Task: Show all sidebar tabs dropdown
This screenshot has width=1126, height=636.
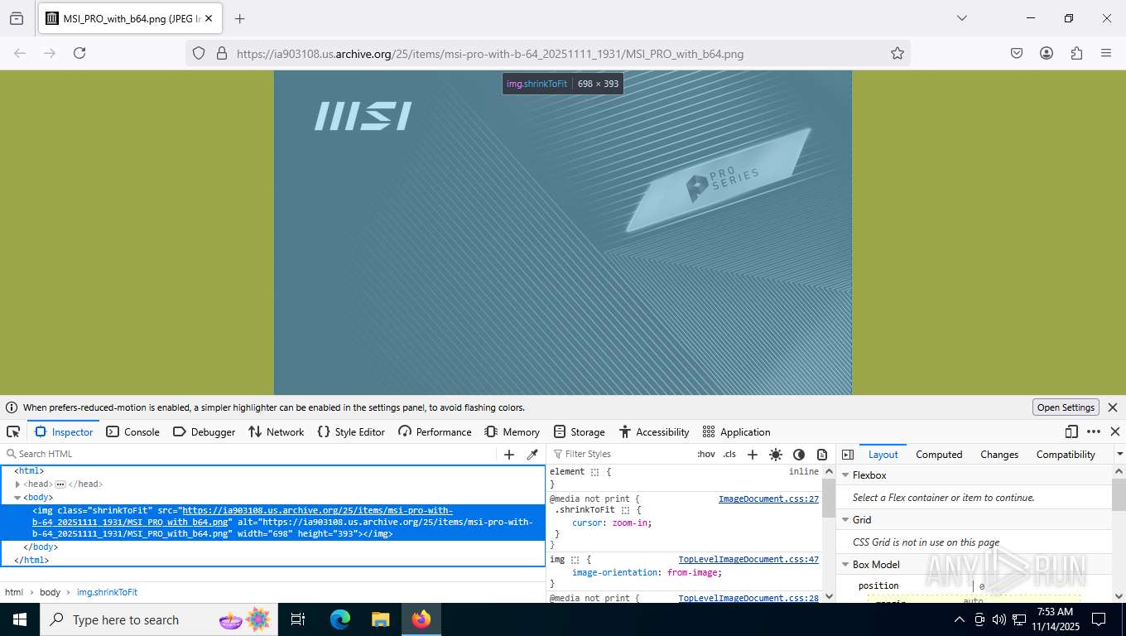Action: click(x=1120, y=454)
